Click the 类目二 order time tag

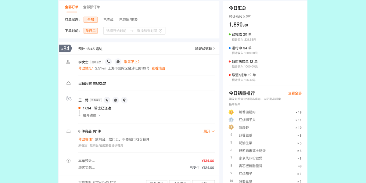click(91, 31)
